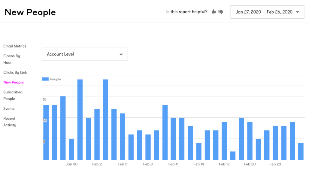
Task: Navigate to the Events report
Action: pyautogui.click(x=9, y=108)
